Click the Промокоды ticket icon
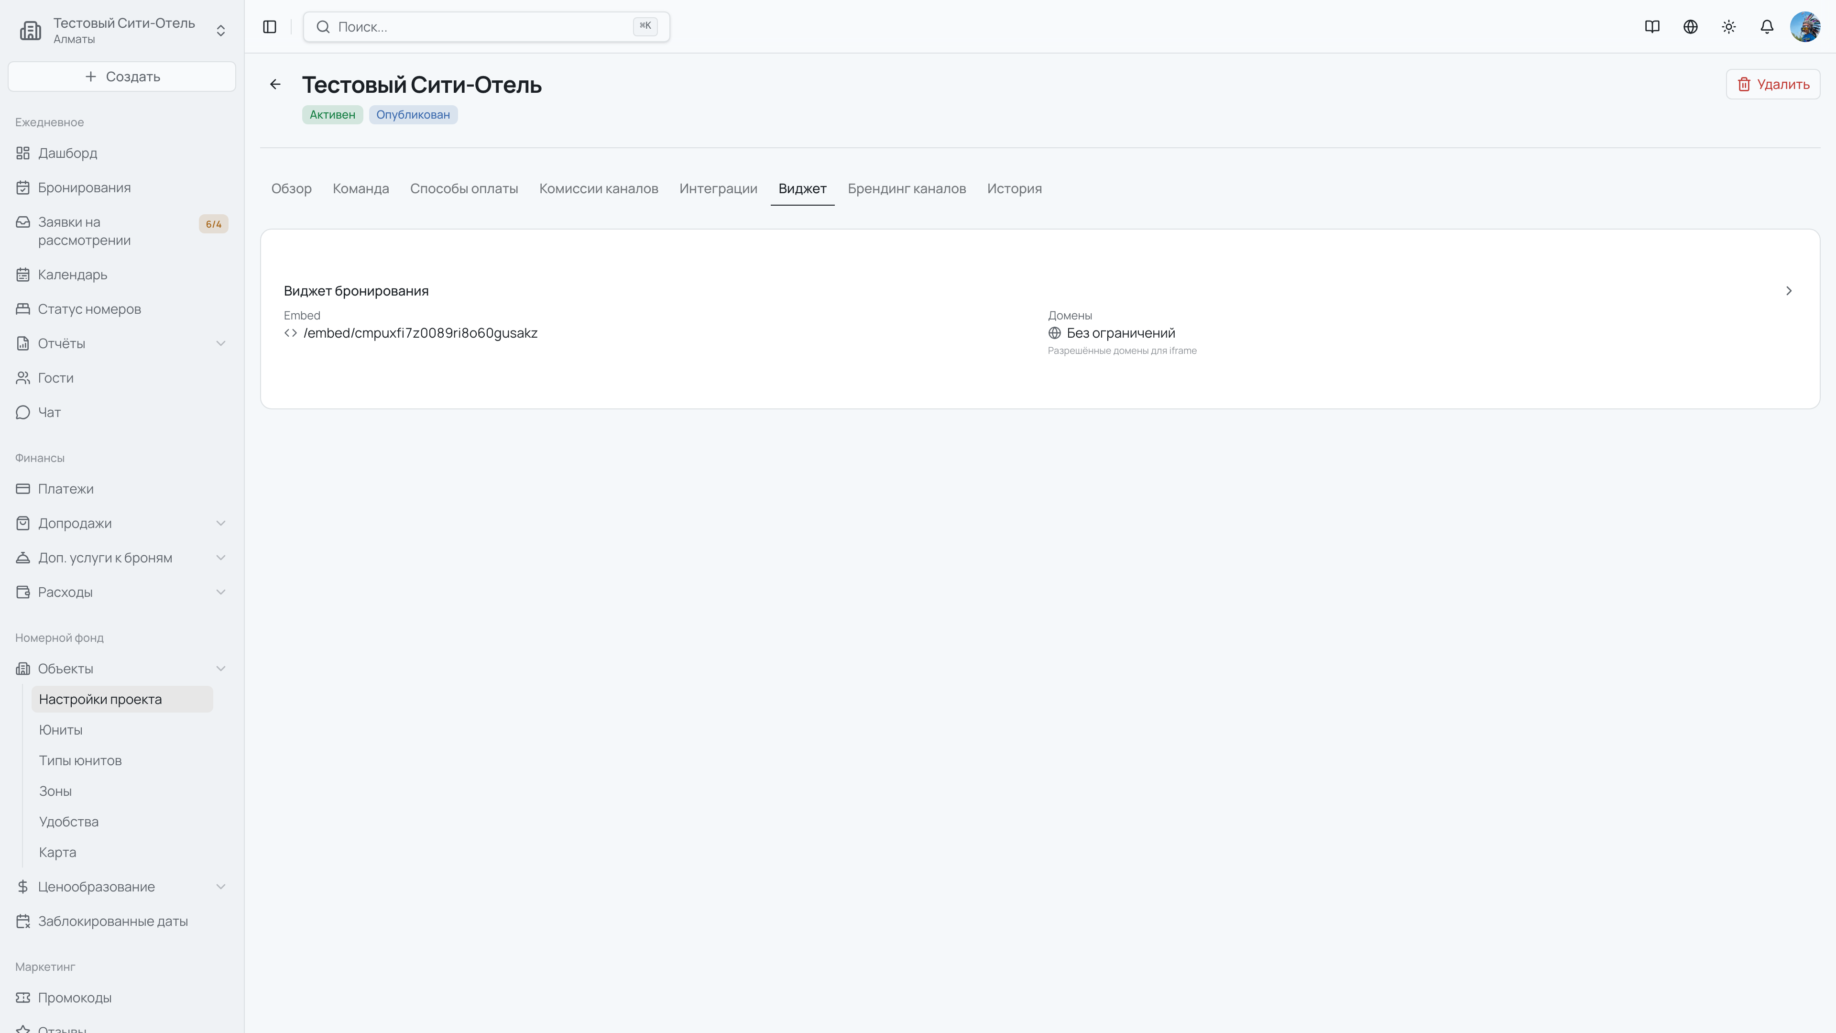Viewport: 1836px width, 1033px height. coord(23,998)
